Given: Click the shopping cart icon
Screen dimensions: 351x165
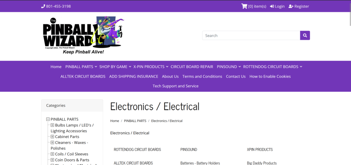Looking at the screenshot, I should (244, 6).
